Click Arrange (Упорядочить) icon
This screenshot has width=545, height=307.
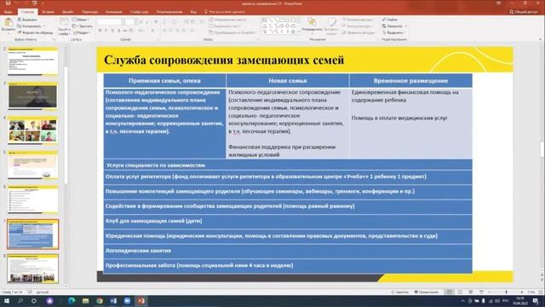[313, 22]
